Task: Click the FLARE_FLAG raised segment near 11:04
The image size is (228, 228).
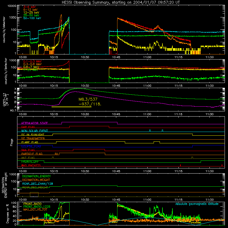Action: [157, 142]
